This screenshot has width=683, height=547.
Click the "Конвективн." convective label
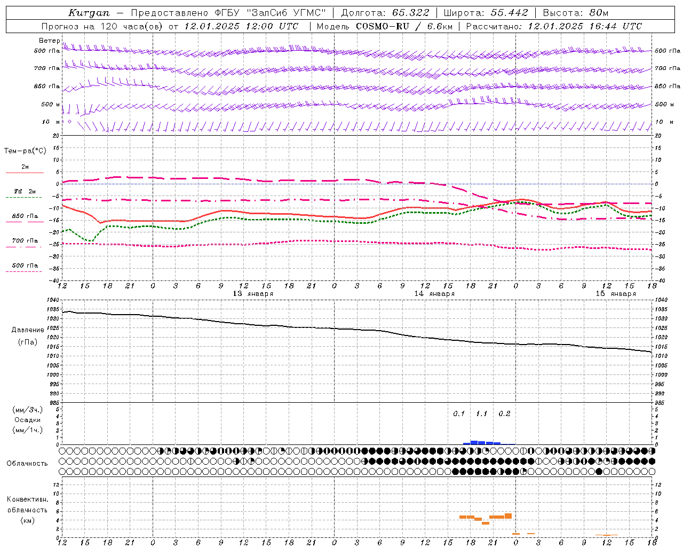tap(27, 499)
